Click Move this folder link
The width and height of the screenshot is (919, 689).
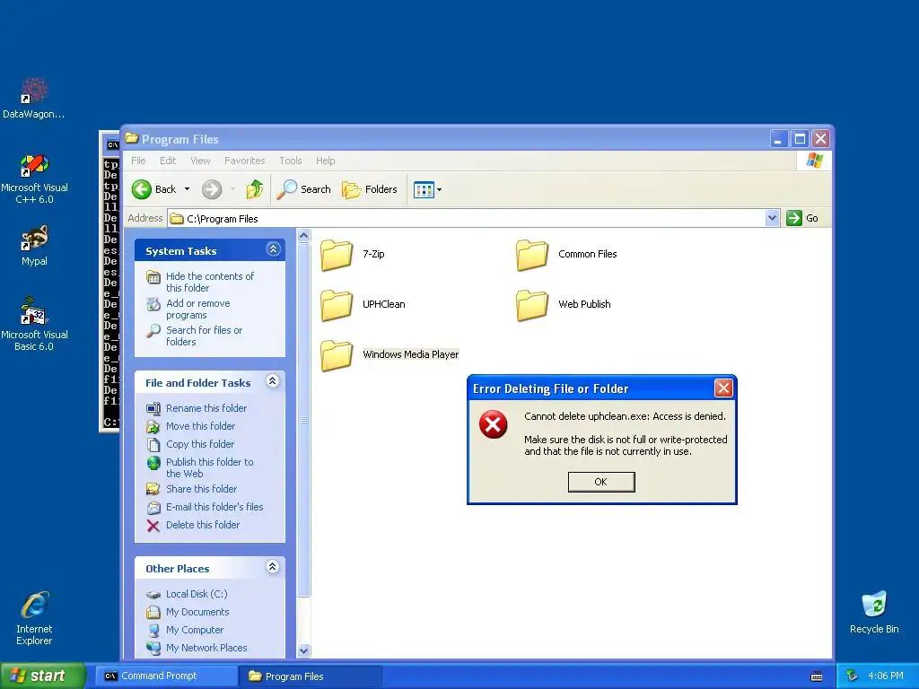pyautogui.click(x=200, y=426)
